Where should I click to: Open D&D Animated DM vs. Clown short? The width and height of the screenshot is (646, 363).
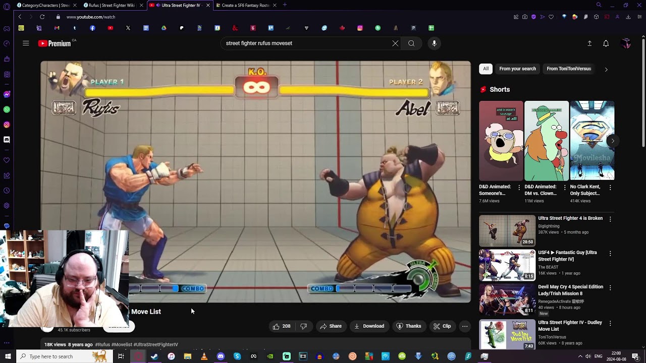click(x=547, y=141)
